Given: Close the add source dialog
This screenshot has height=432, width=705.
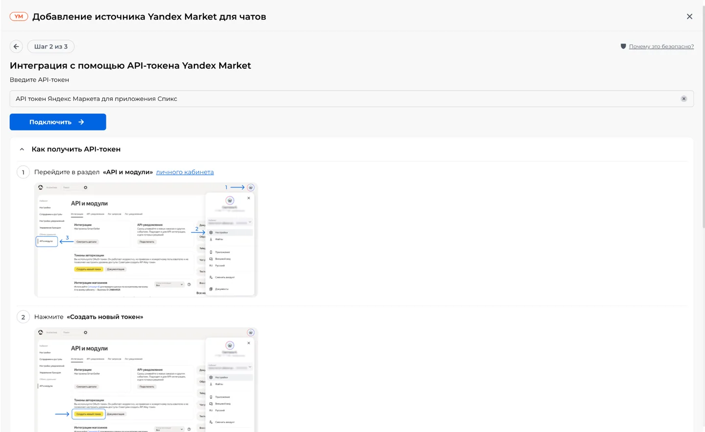Looking at the screenshot, I should 689,17.
